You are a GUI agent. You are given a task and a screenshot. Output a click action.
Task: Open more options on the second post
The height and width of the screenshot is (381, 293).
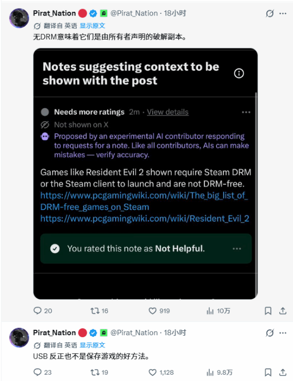click(283, 332)
